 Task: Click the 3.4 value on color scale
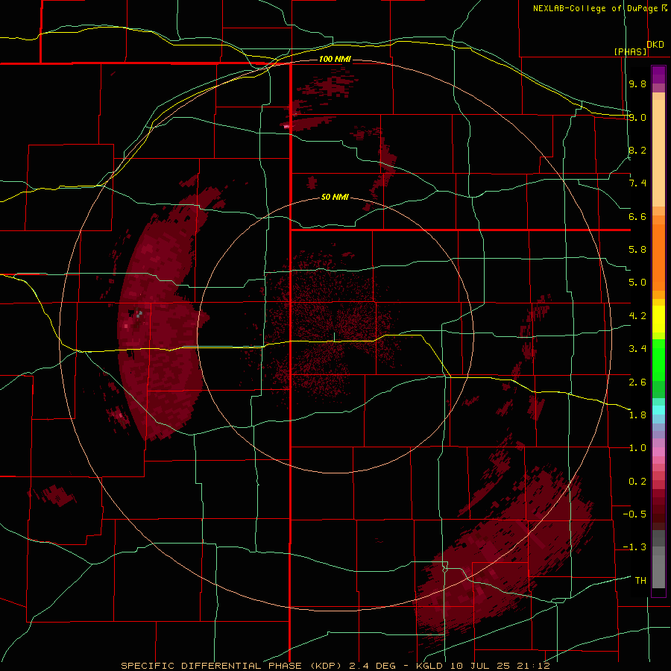click(x=637, y=349)
